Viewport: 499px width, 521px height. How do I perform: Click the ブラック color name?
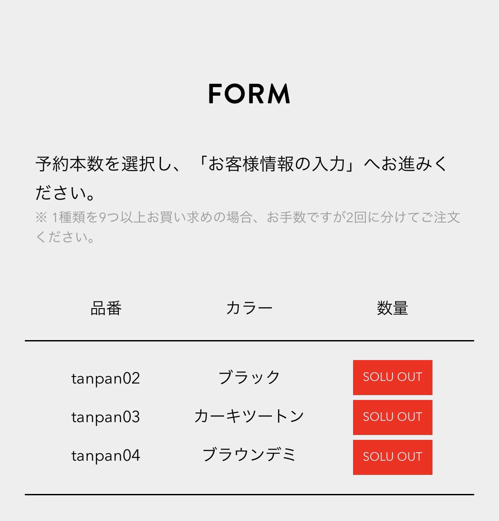pyautogui.click(x=249, y=377)
